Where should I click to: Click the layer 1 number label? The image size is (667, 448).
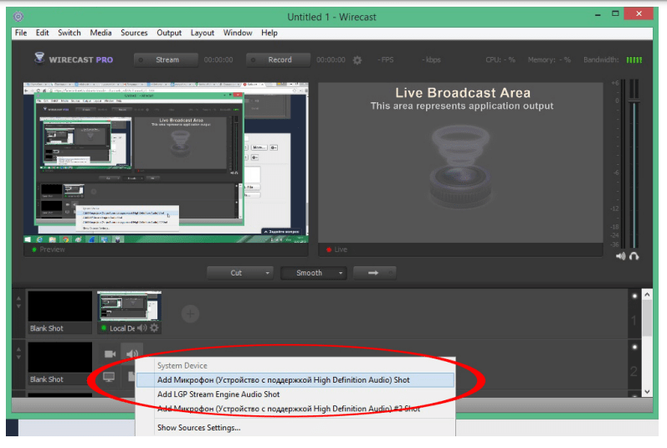pos(634,321)
